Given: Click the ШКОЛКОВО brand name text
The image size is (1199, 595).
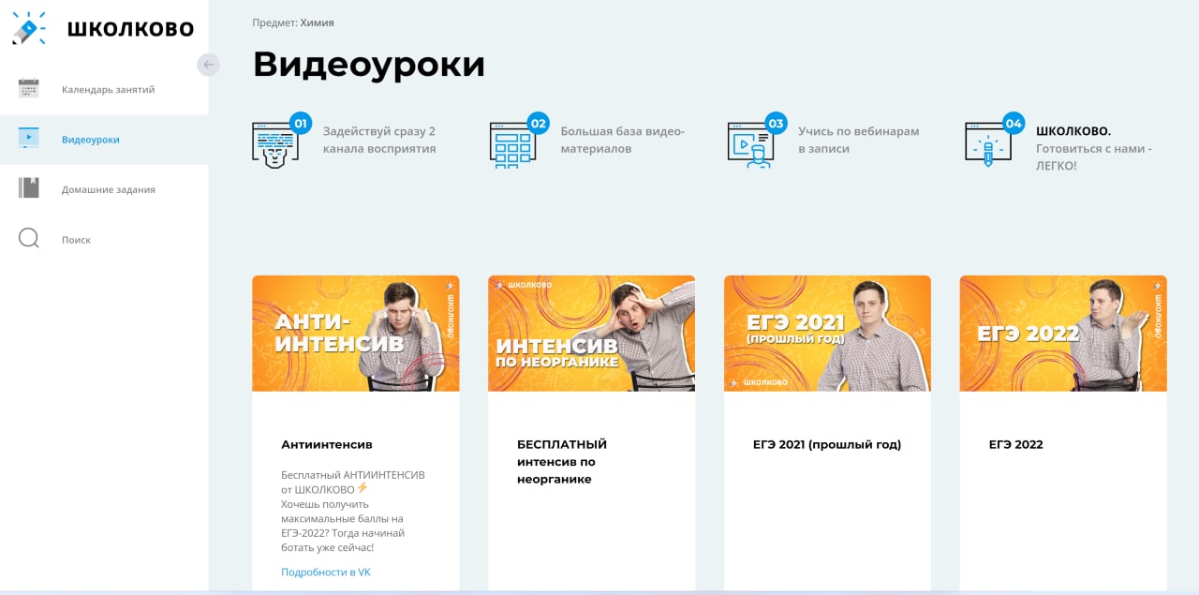Looking at the screenshot, I should point(130,30).
